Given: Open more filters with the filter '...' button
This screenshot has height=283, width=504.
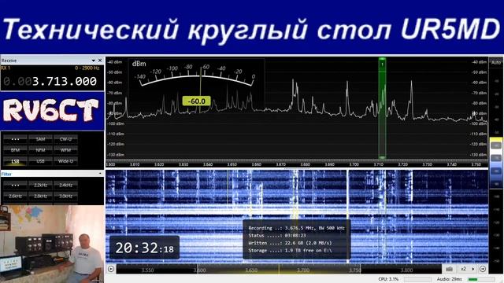Looking at the screenshot, I should (x=15, y=186).
